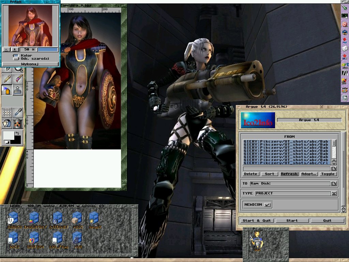The image size is (349, 262).
Task: Toggle the NEWICON checkbox in Argue
Action: pos(267,205)
